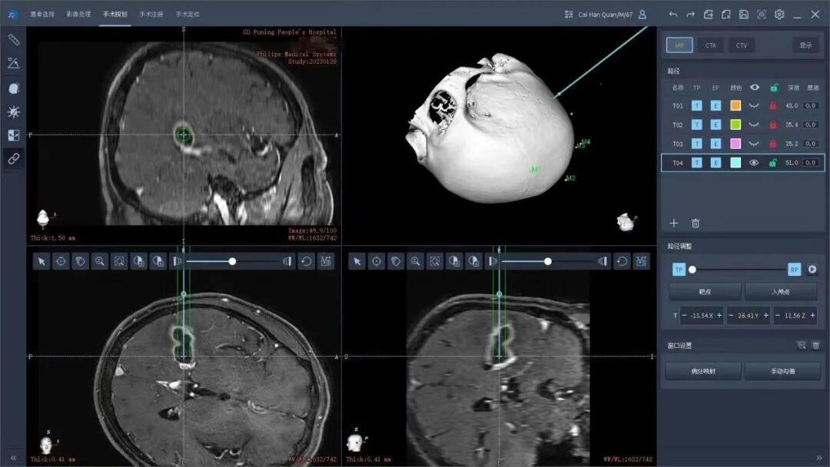Decrease Z coordinate with minus stepper
Image resolution: width=830 pixels, height=467 pixels.
click(778, 316)
